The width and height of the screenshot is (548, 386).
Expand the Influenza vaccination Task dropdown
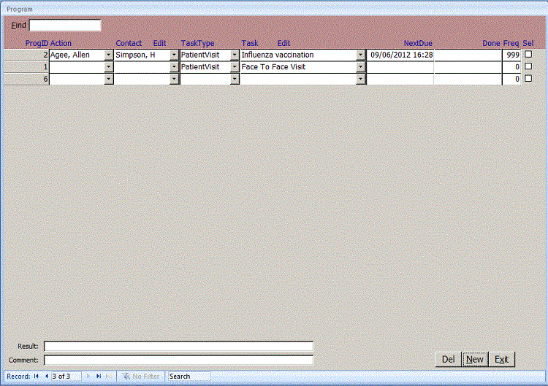[360, 55]
